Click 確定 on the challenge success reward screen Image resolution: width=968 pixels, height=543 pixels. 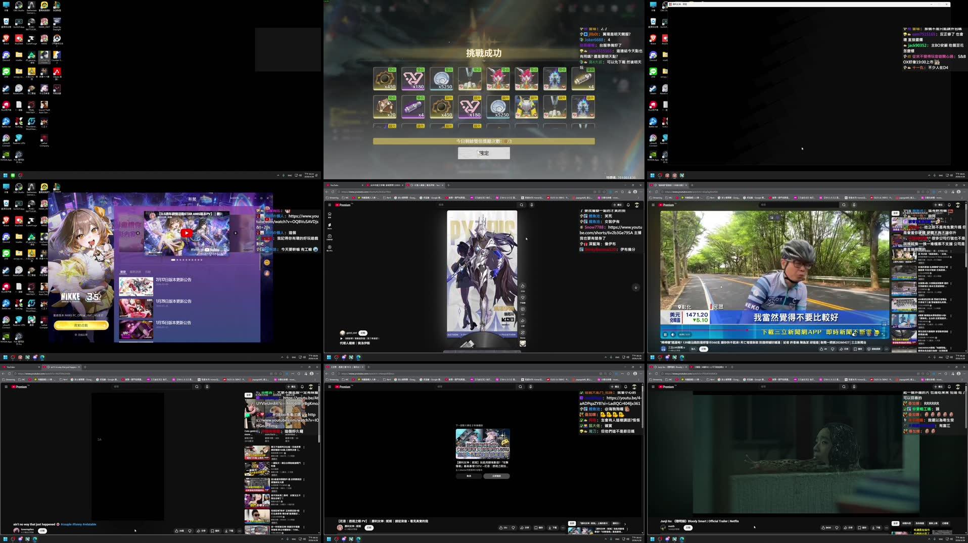pos(484,153)
